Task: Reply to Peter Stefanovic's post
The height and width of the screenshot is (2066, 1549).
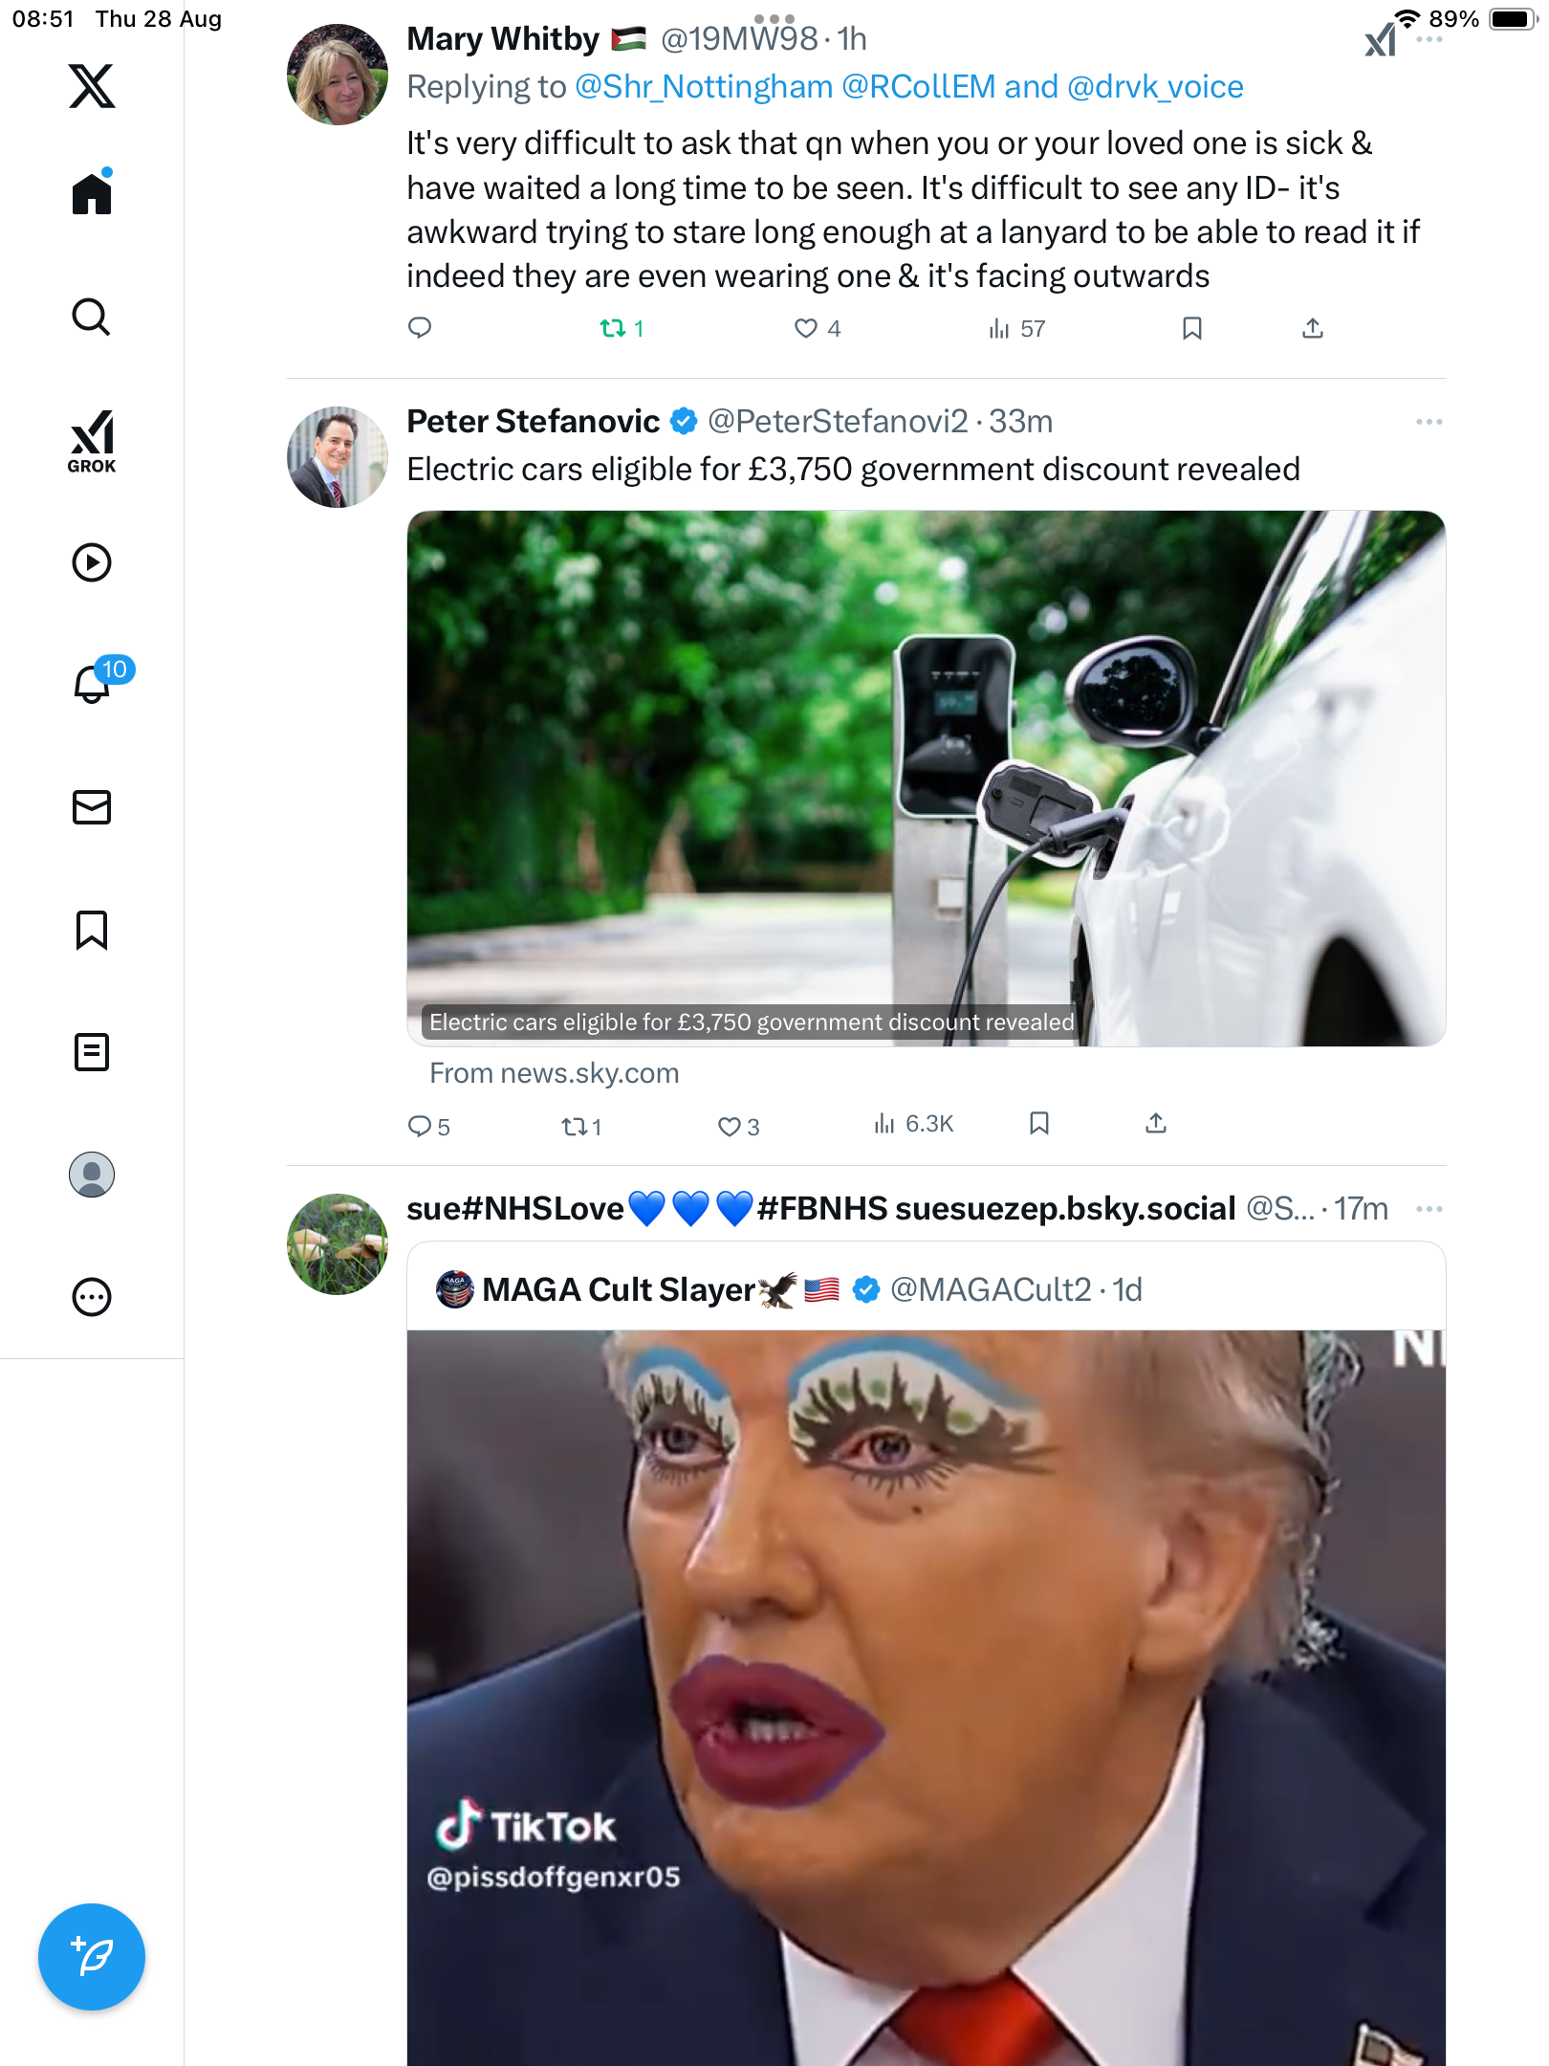Action: point(420,1126)
